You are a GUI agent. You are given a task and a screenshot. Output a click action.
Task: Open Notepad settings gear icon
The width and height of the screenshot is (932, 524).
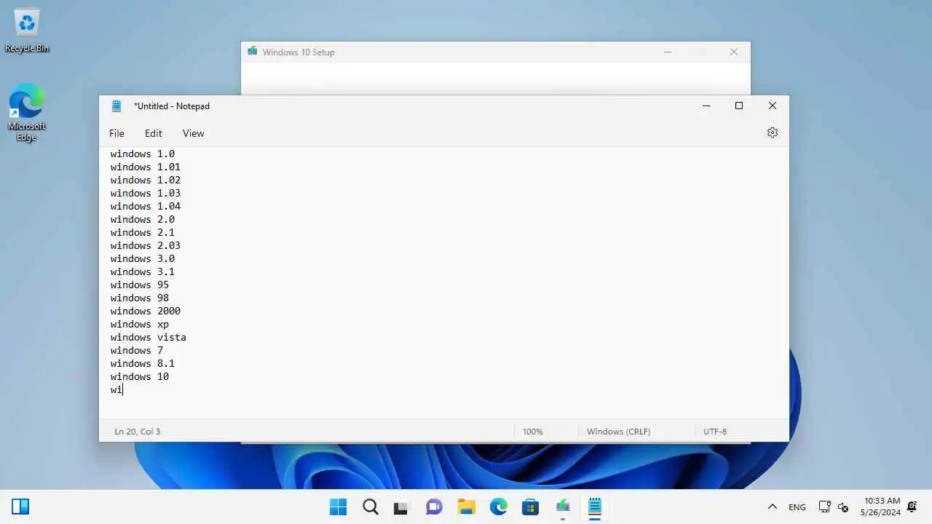tap(773, 132)
